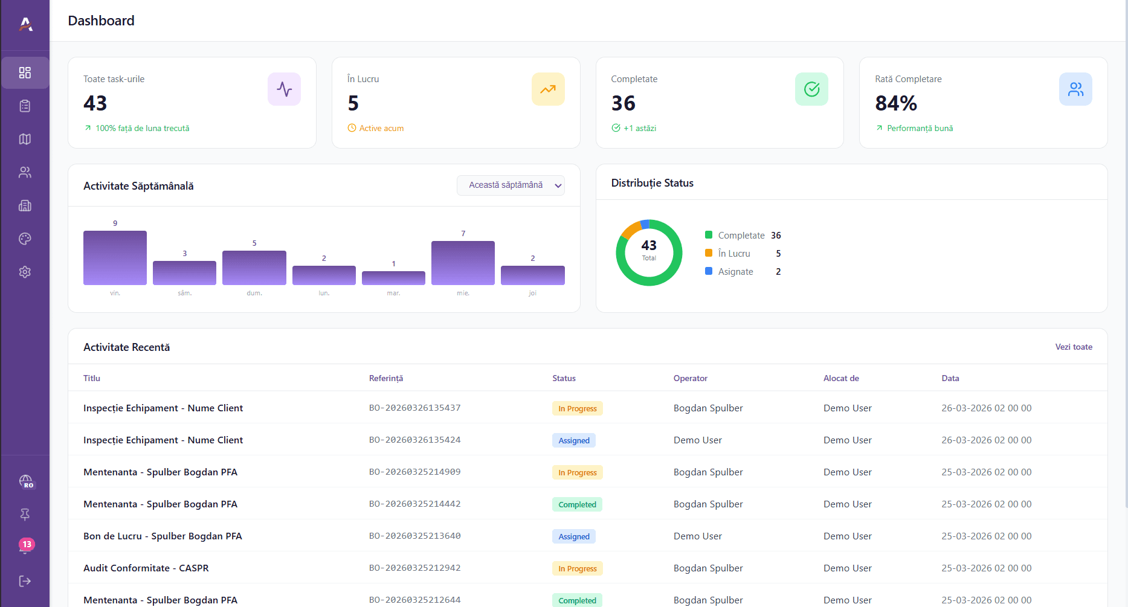Click the 'Vezi toate' link
Screen dimensions: 1128x607
[x=1074, y=347]
